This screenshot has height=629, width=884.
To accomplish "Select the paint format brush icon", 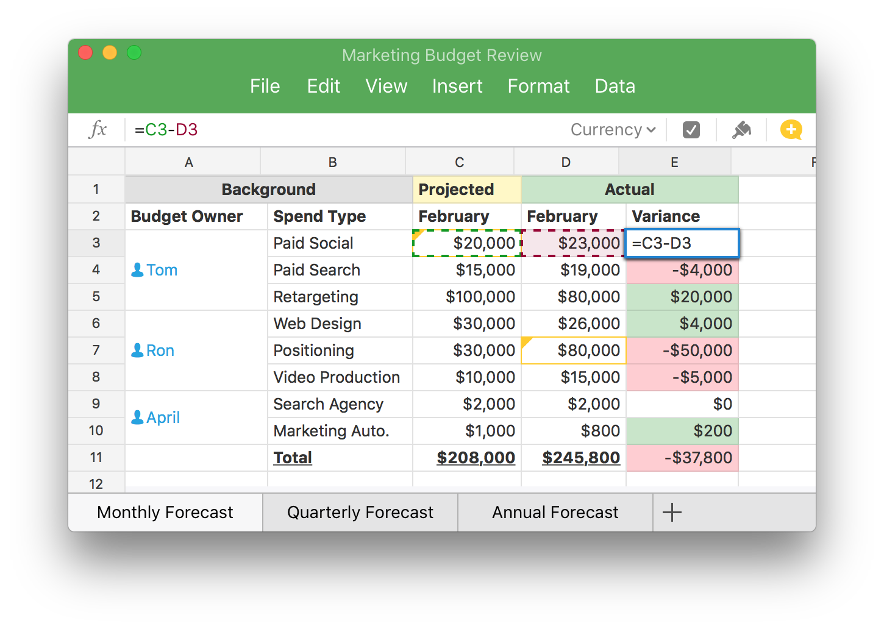I will 741,129.
